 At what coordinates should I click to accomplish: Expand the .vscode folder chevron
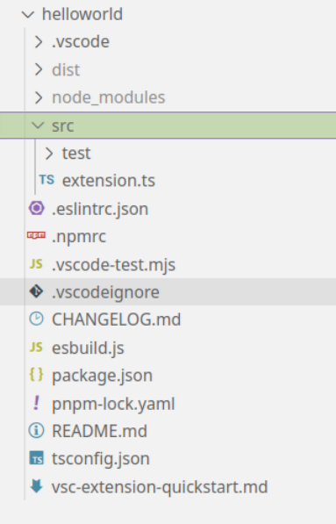coord(39,42)
